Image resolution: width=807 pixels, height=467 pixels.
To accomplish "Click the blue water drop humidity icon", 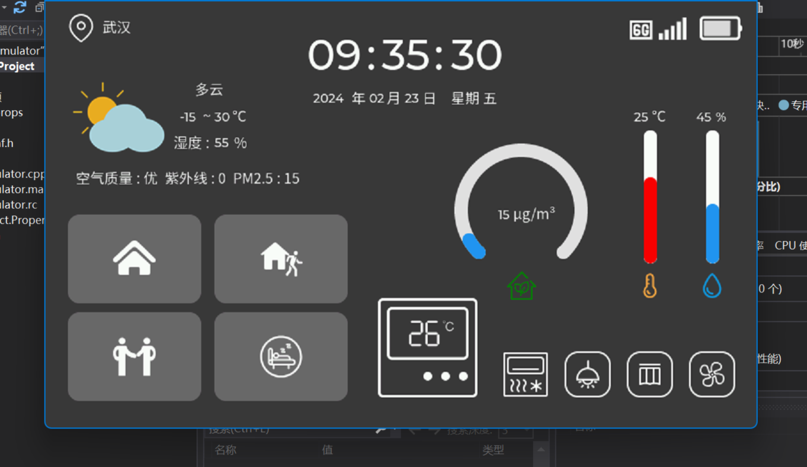I will (712, 286).
